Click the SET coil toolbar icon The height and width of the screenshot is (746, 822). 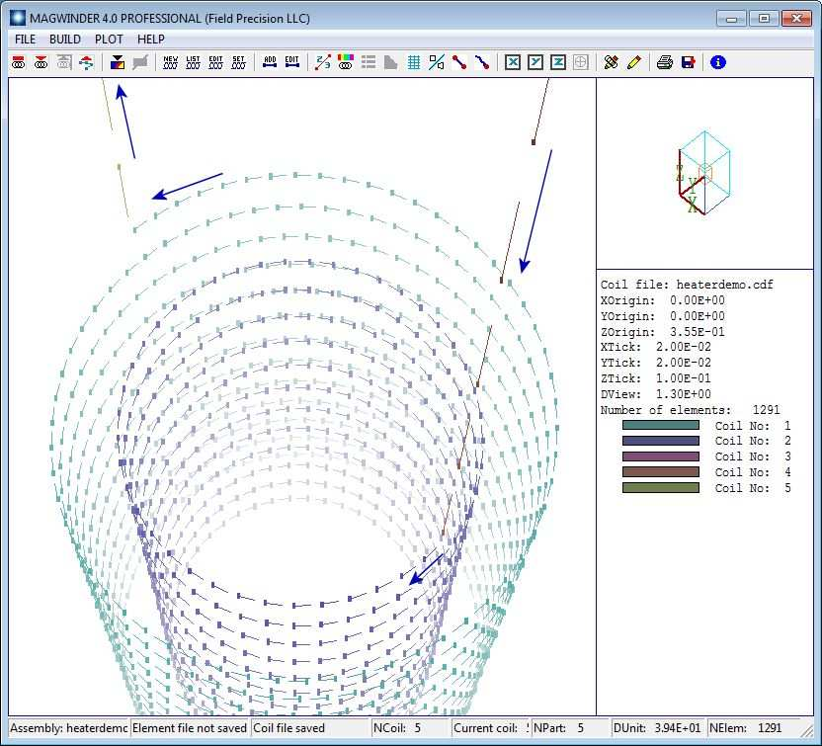pos(238,62)
